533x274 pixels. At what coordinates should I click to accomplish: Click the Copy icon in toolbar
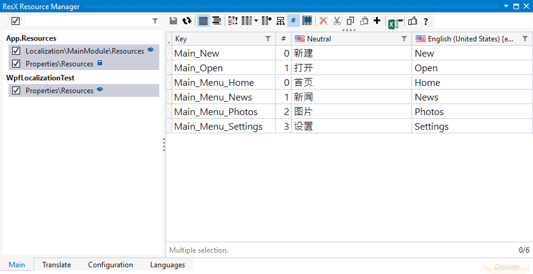click(x=350, y=21)
